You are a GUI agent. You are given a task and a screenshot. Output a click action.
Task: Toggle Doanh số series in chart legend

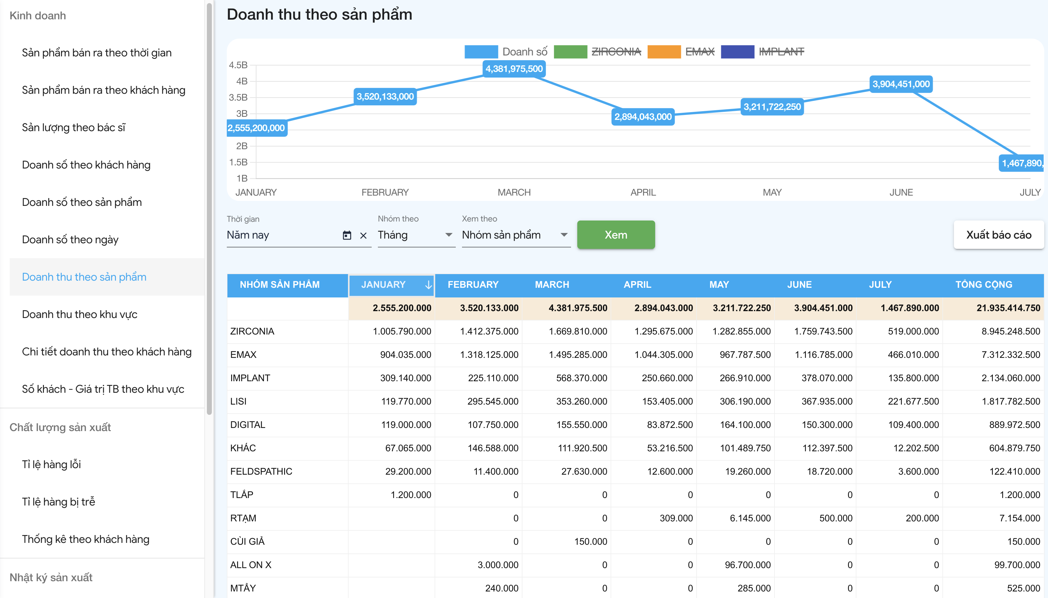(525, 52)
